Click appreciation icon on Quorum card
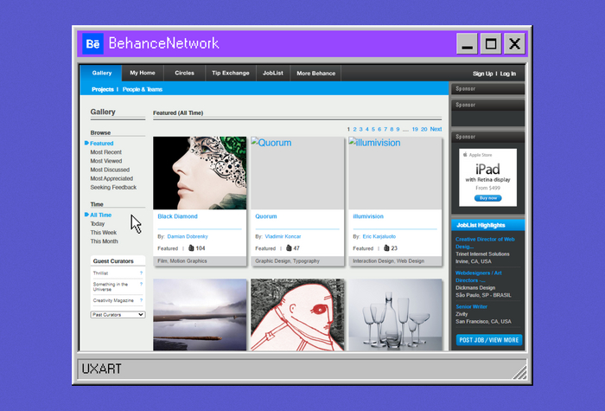This screenshot has width=605, height=411. click(x=289, y=248)
